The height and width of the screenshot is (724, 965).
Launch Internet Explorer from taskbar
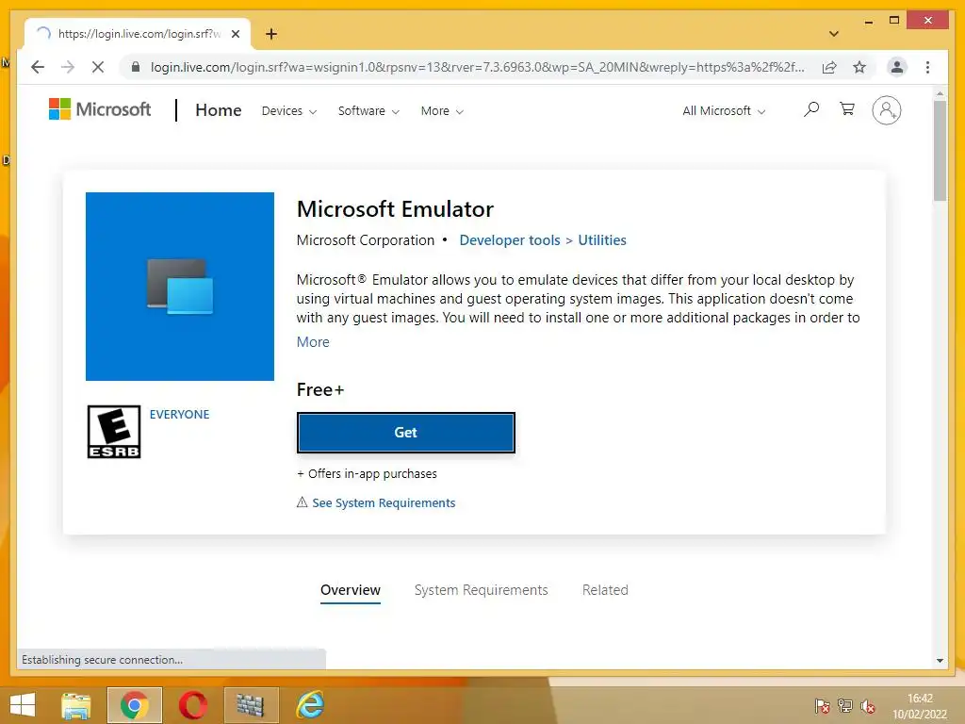pos(309,705)
